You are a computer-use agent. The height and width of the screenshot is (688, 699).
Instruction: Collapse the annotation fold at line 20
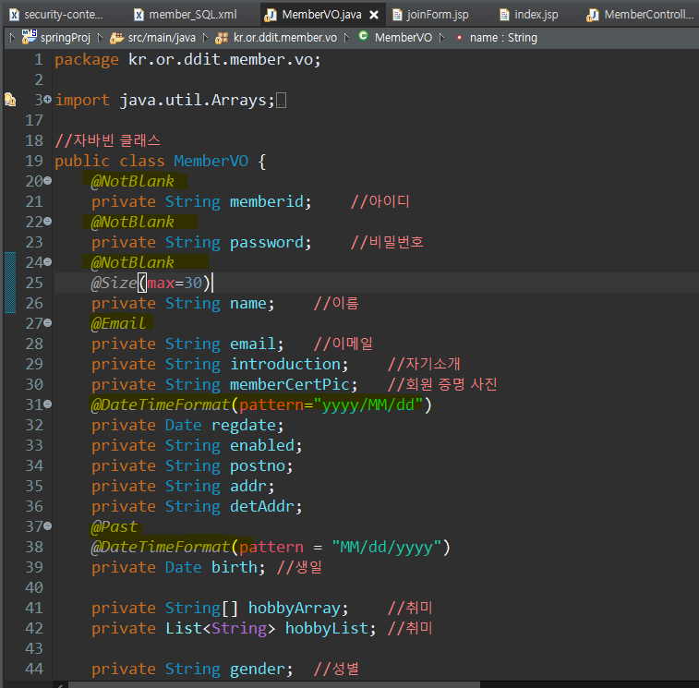click(47, 181)
